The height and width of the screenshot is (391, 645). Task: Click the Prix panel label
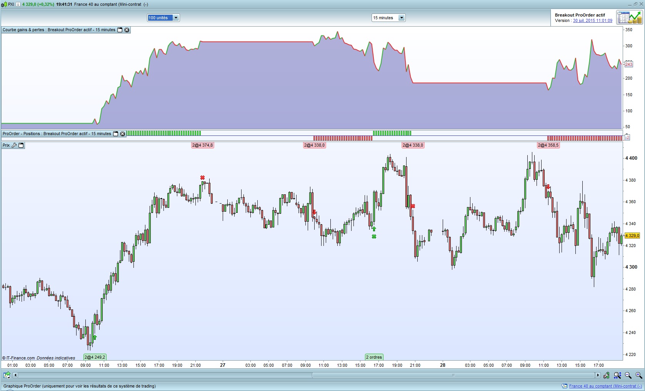point(6,145)
